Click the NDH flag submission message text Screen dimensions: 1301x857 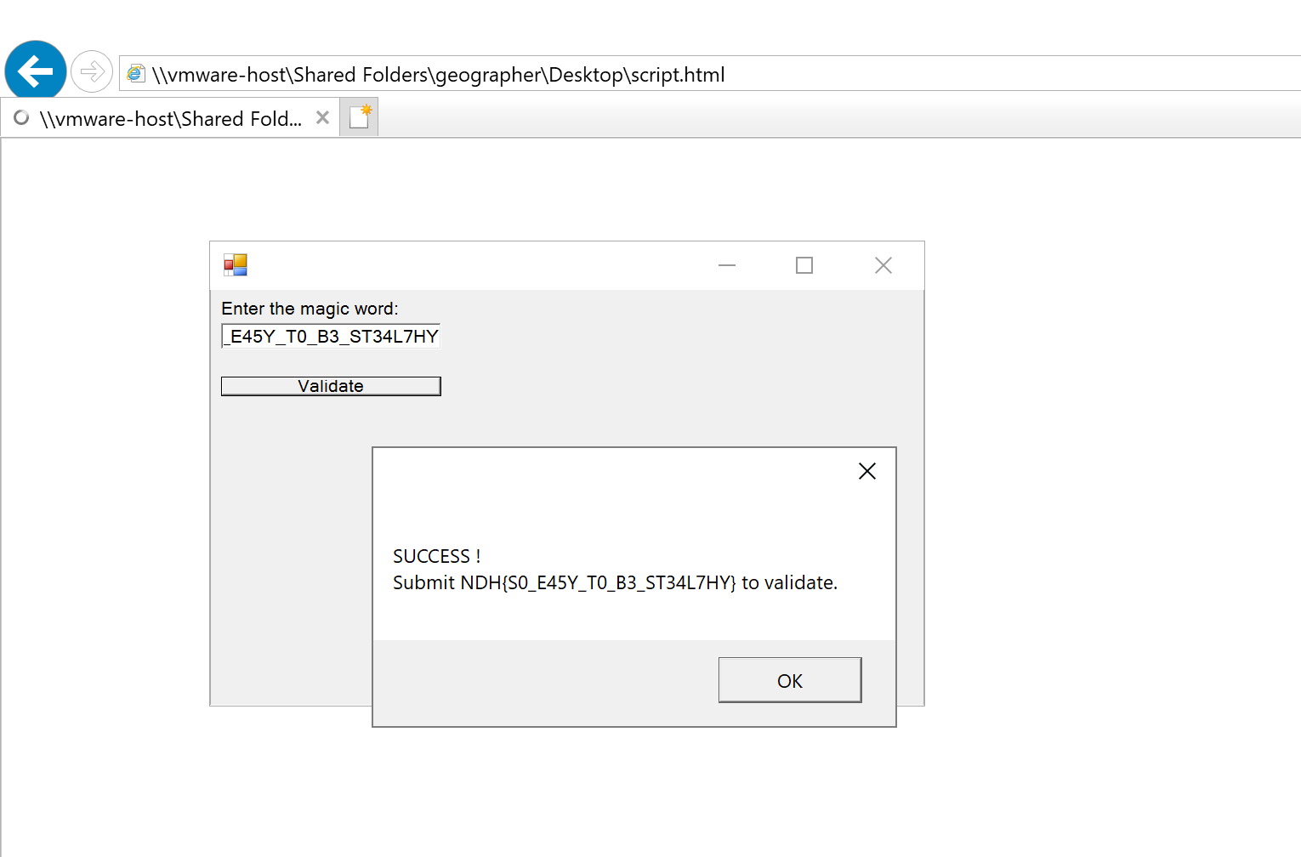pyautogui.click(x=614, y=583)
